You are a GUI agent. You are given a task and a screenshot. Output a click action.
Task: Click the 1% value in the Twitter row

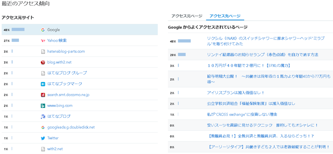pos(6,138)
